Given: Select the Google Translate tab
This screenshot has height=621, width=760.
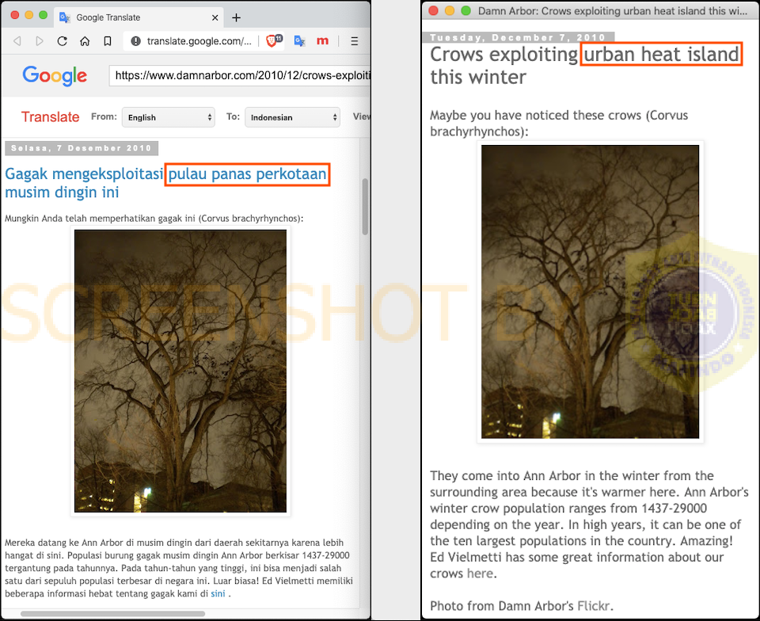Looking at the screenshot, I should coord(138,17).
